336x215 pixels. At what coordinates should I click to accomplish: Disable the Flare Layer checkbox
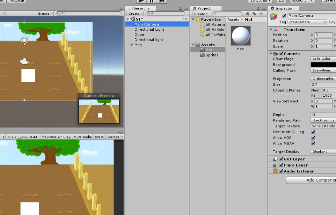[x=281, y=165]
